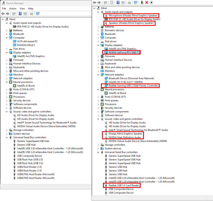Collapse Universal Serial Bus controllers in left window
The height and width of the screenshot is (201, 213).
pyautogui.click(x=7, y=137)
